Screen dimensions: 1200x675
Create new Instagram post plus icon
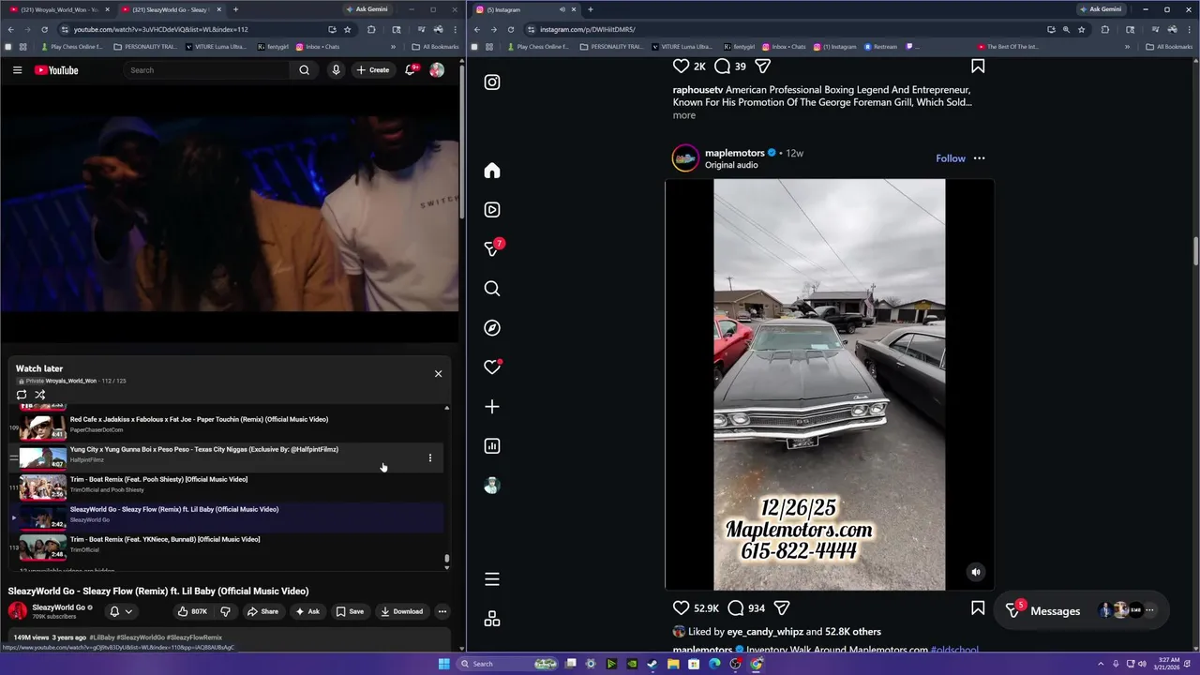coord(492,407)
